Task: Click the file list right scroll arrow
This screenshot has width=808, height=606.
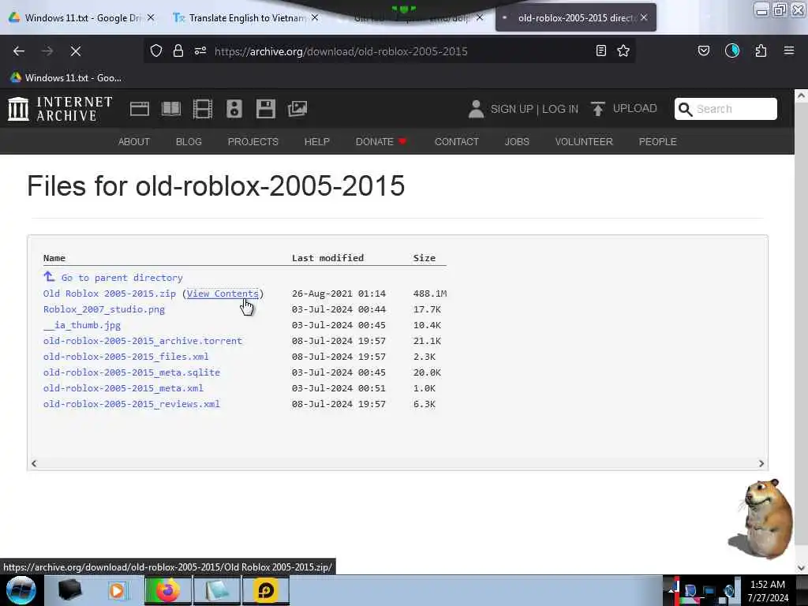Action: 761,463
